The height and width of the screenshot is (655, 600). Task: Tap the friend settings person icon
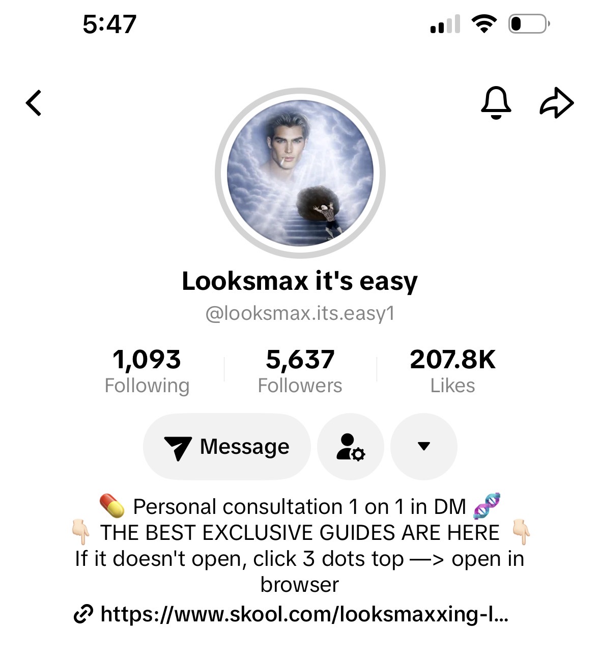[x=351, y=447]
